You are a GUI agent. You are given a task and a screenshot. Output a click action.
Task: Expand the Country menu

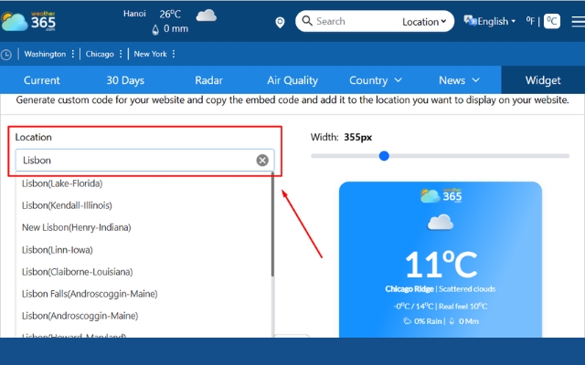coord(376,80)
